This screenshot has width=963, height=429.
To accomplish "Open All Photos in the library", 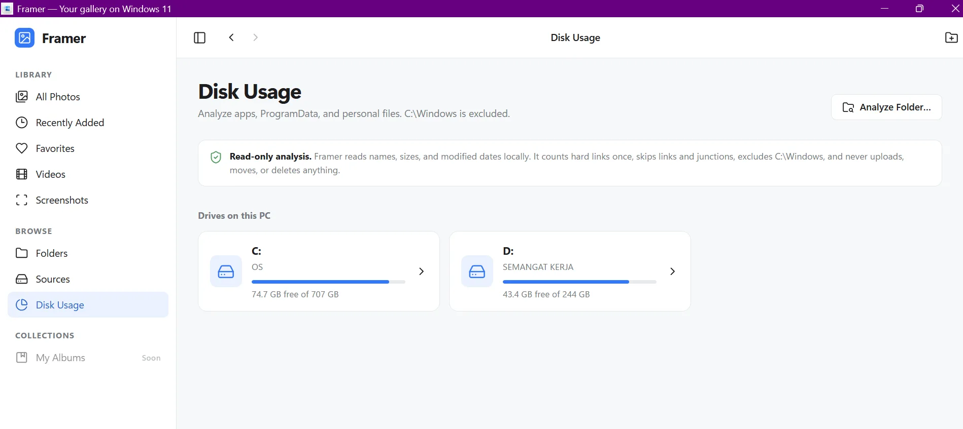I will tap(88, 97).
